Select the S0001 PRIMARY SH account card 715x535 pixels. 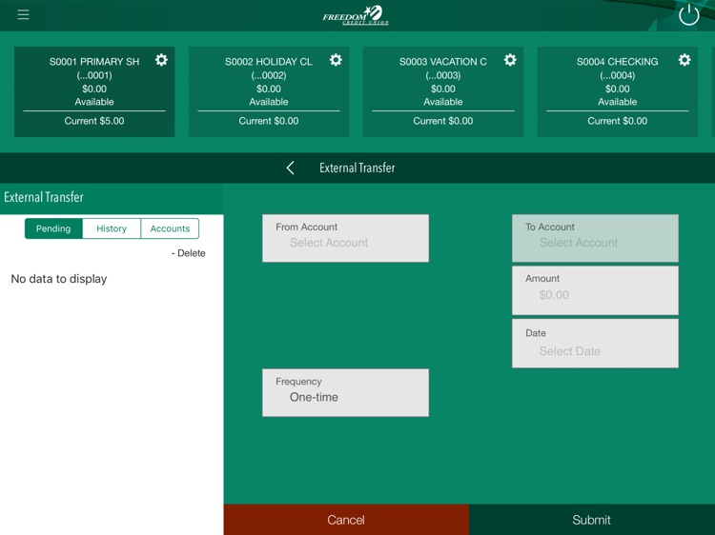pos(94,91)
